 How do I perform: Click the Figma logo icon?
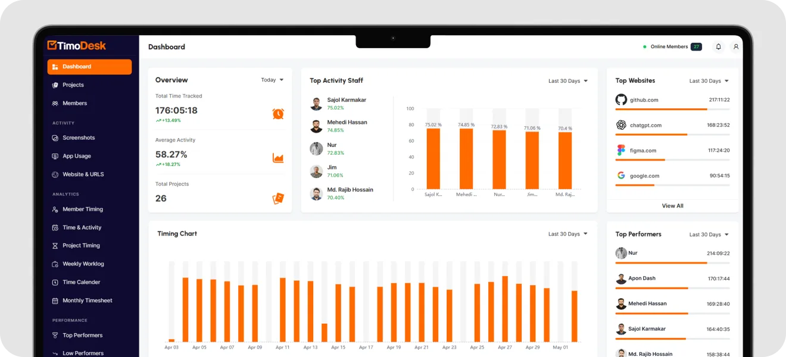(621, 151)
